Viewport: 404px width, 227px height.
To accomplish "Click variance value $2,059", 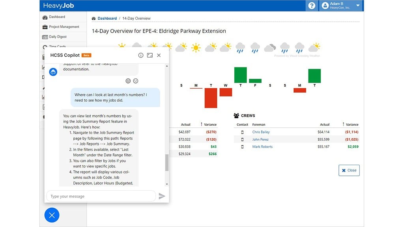I will coord(353,147).
